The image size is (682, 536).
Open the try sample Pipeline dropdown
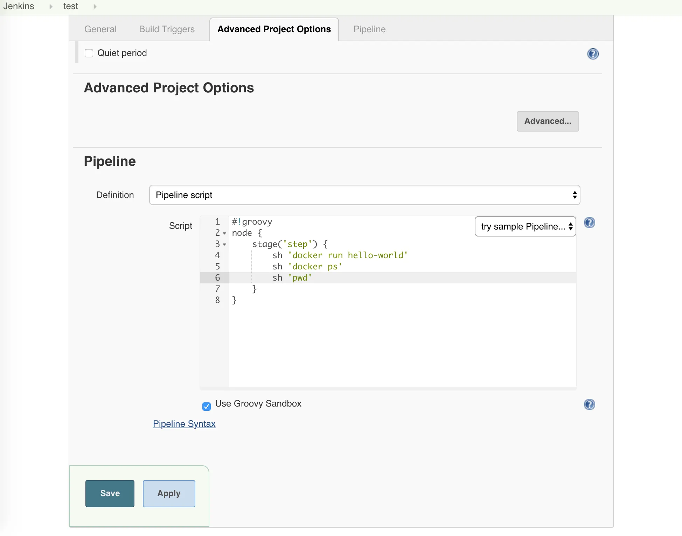(525, 226)
